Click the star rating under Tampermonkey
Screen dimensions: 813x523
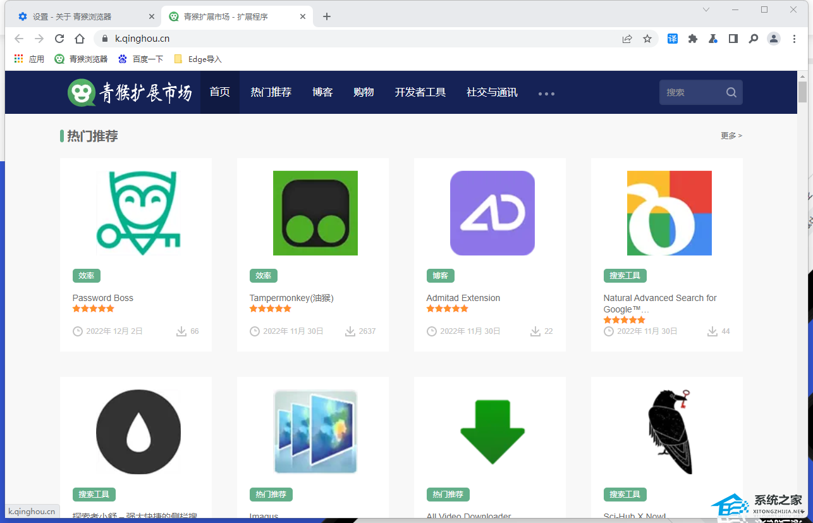click(x=271, y=309)
